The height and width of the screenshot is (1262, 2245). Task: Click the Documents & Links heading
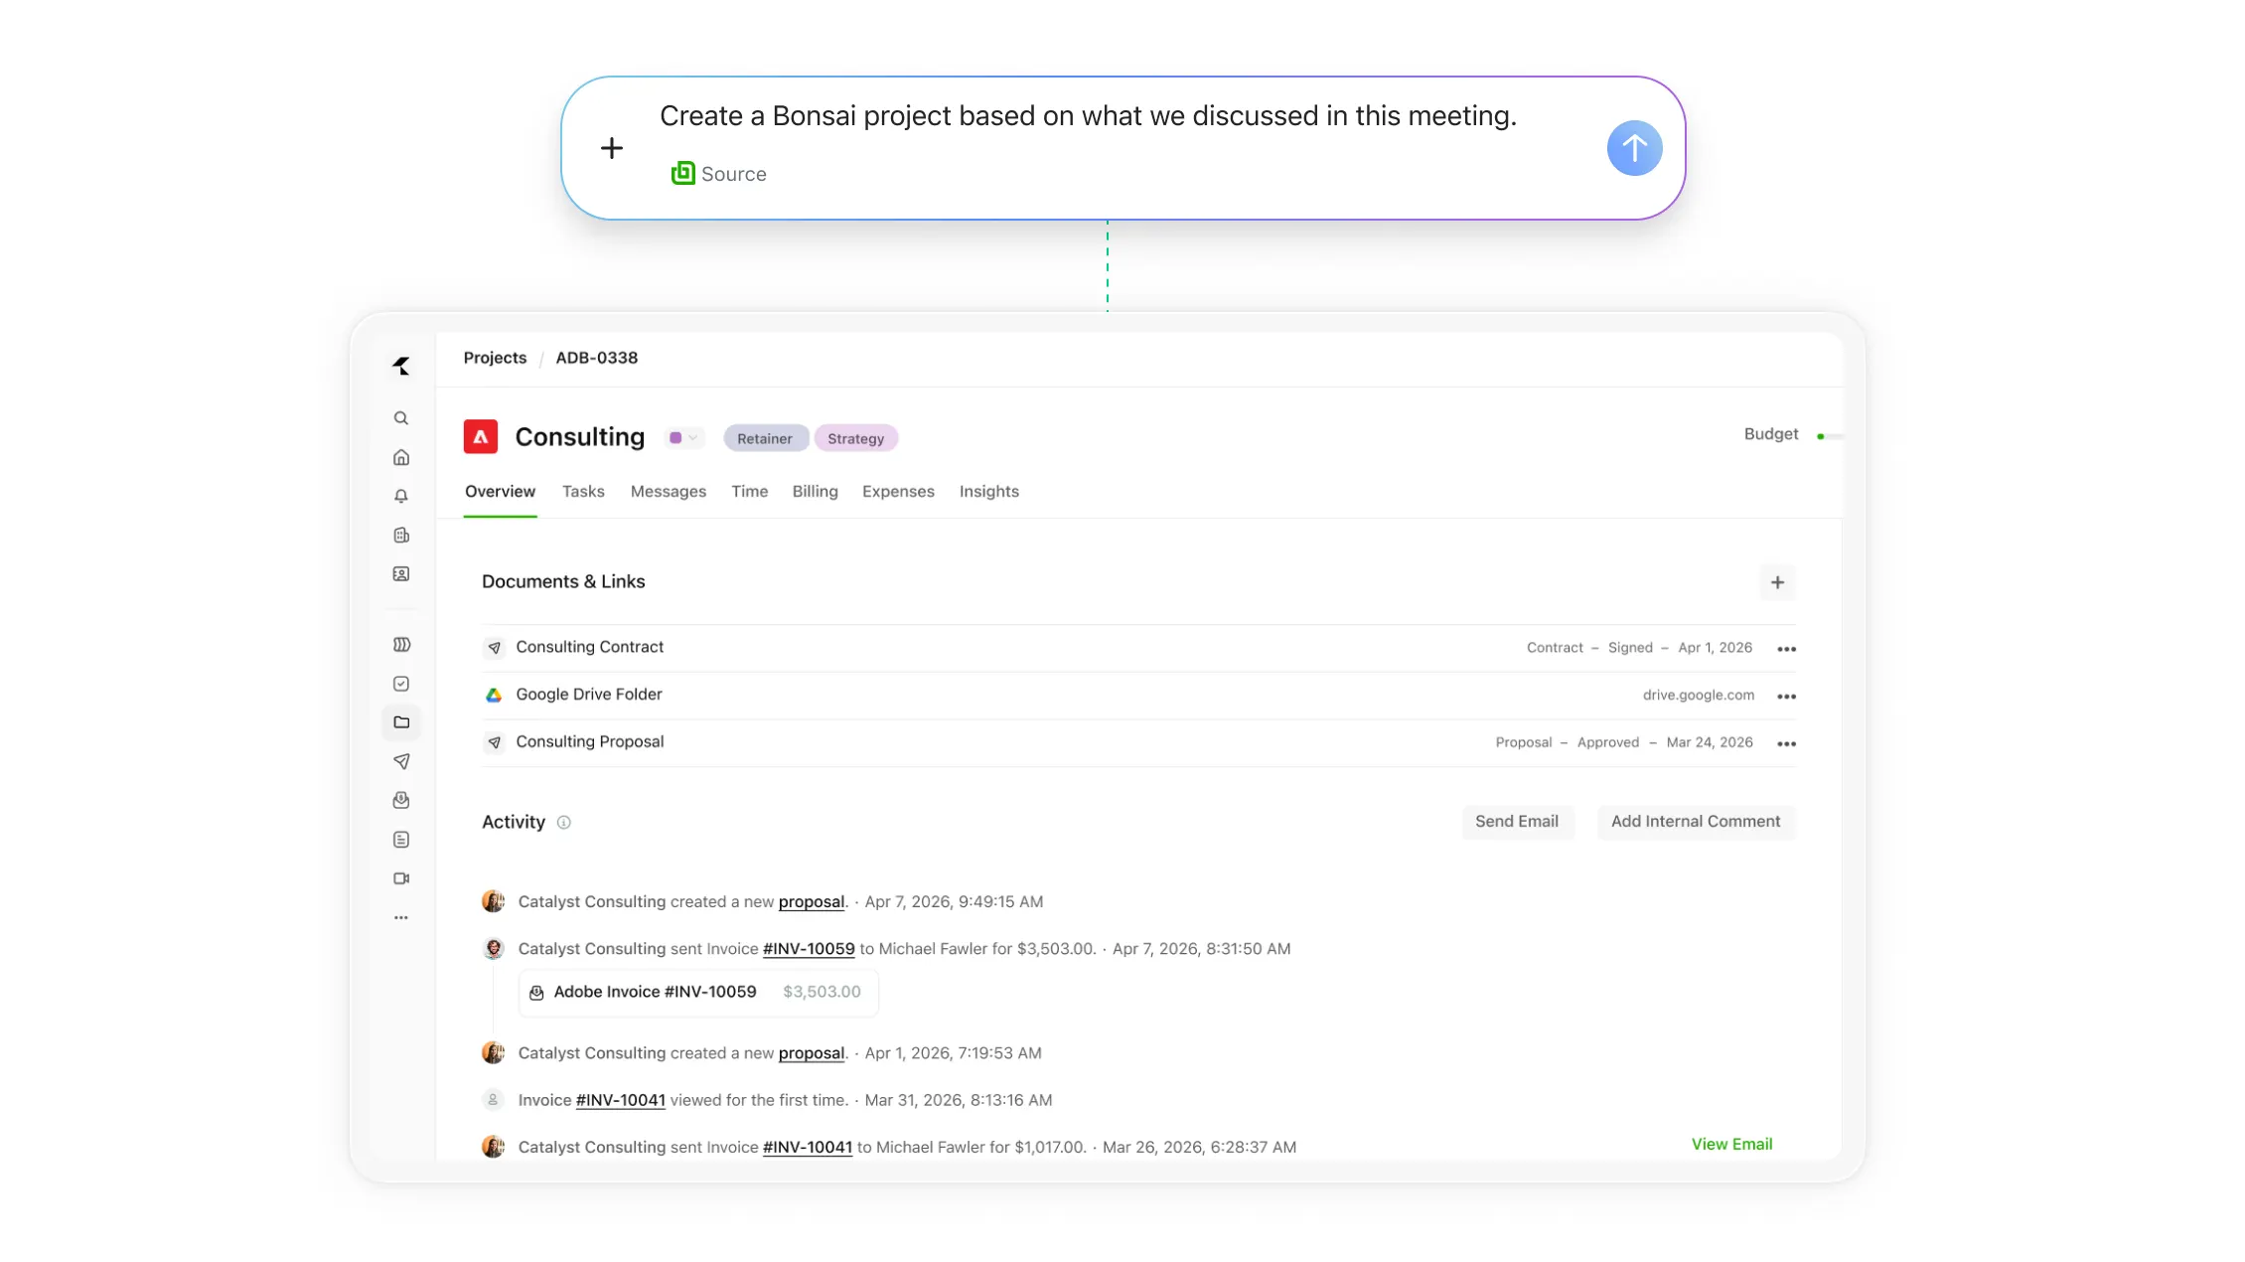[563, 581]
